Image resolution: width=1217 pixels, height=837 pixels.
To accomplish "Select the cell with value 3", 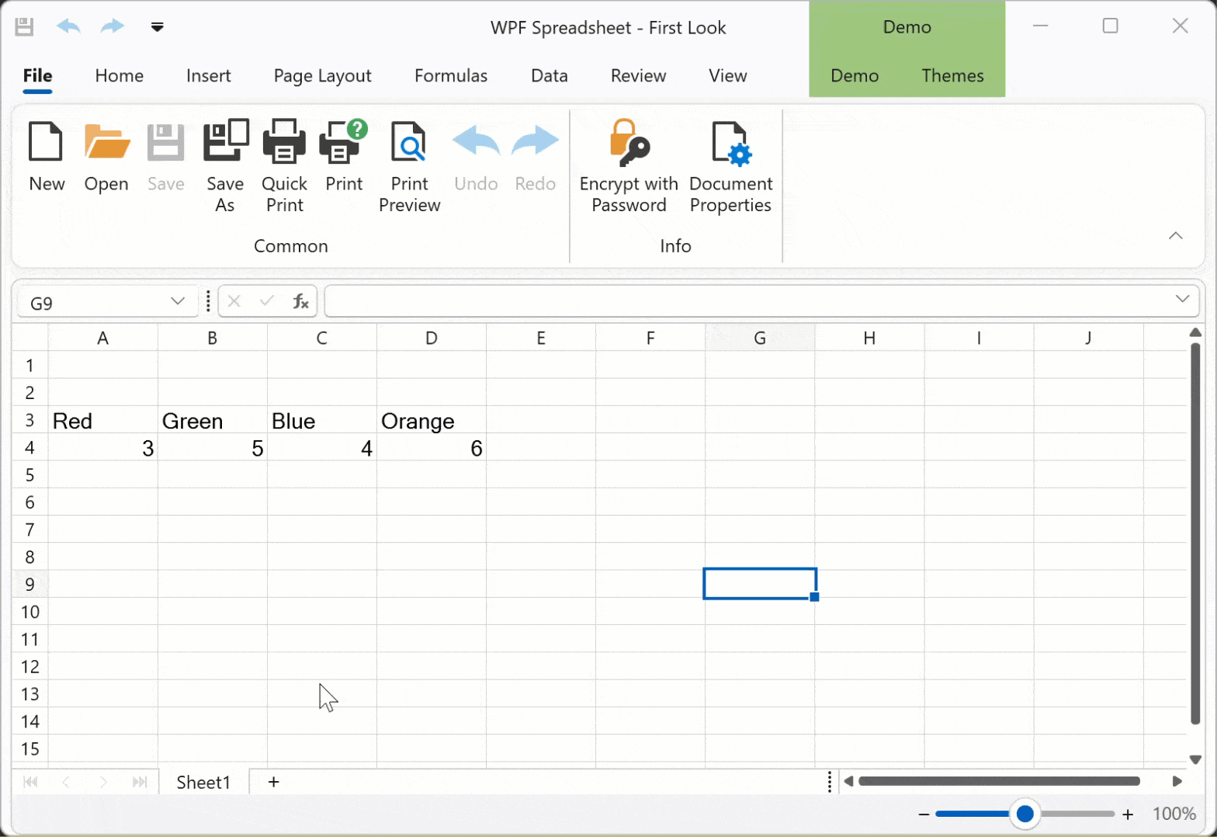I will click(x=103, y=447).
